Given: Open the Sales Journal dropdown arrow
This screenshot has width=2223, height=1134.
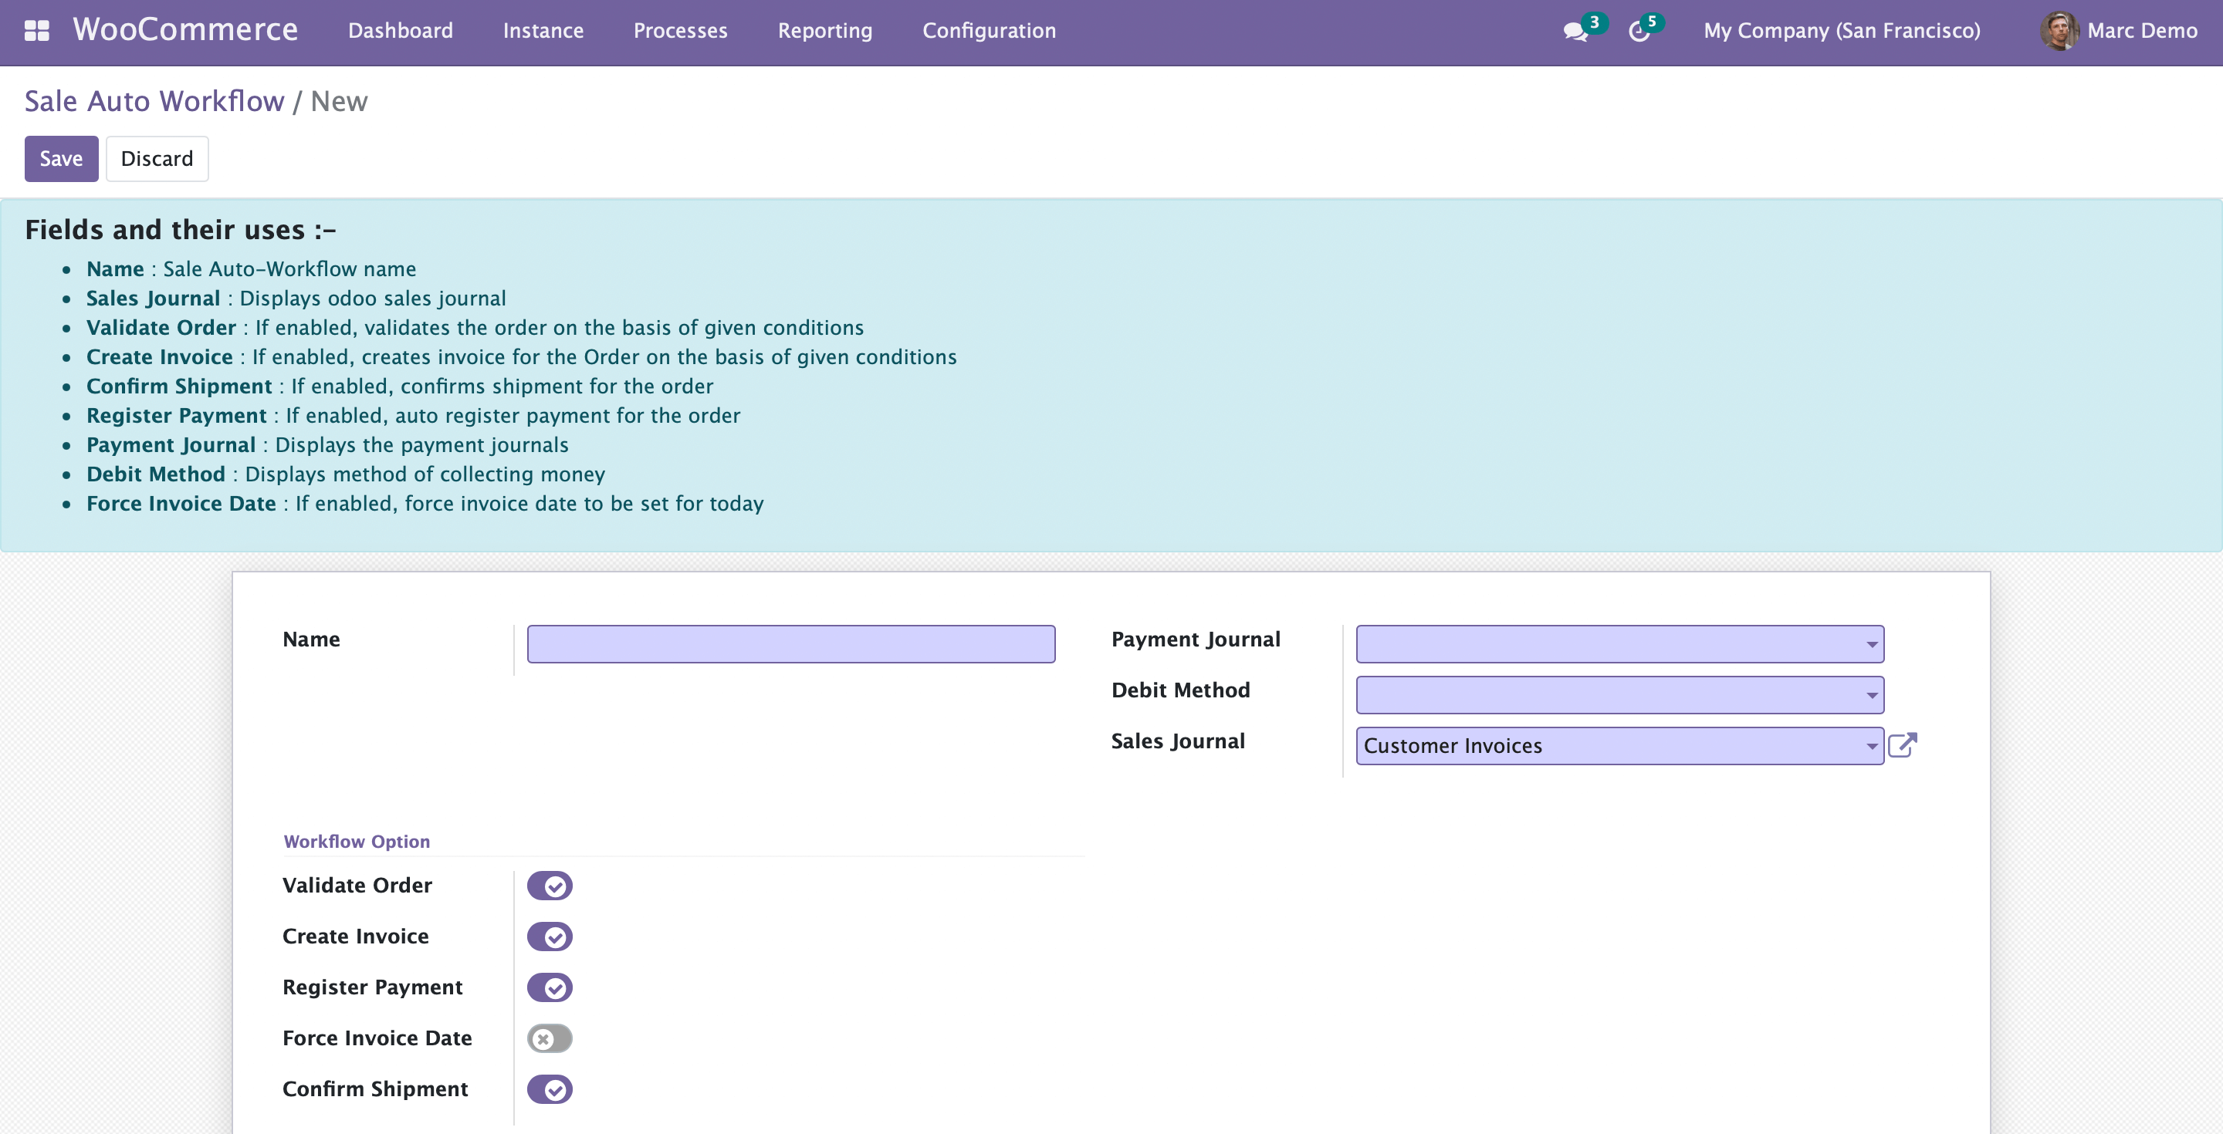Looking at the screenshot, I should (1871, 746).
